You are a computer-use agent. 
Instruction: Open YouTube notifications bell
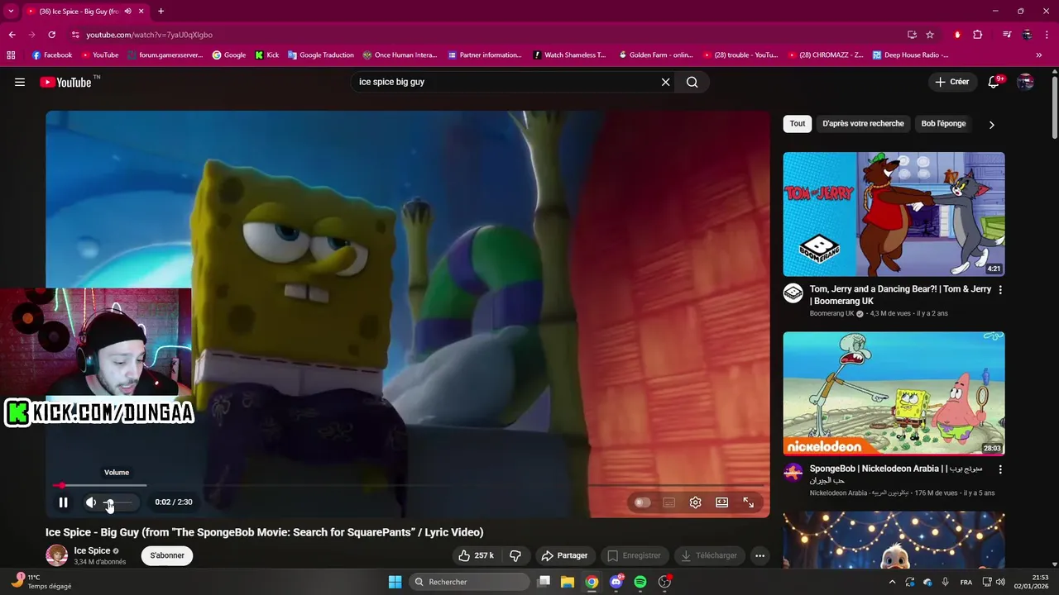coord(994,82)
